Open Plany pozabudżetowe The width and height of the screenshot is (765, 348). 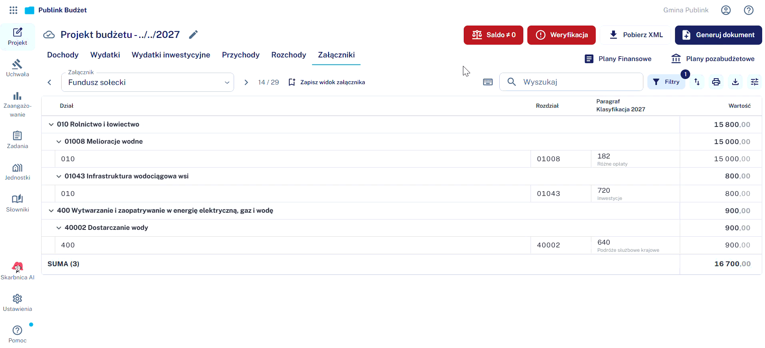[x=713, y=59]
